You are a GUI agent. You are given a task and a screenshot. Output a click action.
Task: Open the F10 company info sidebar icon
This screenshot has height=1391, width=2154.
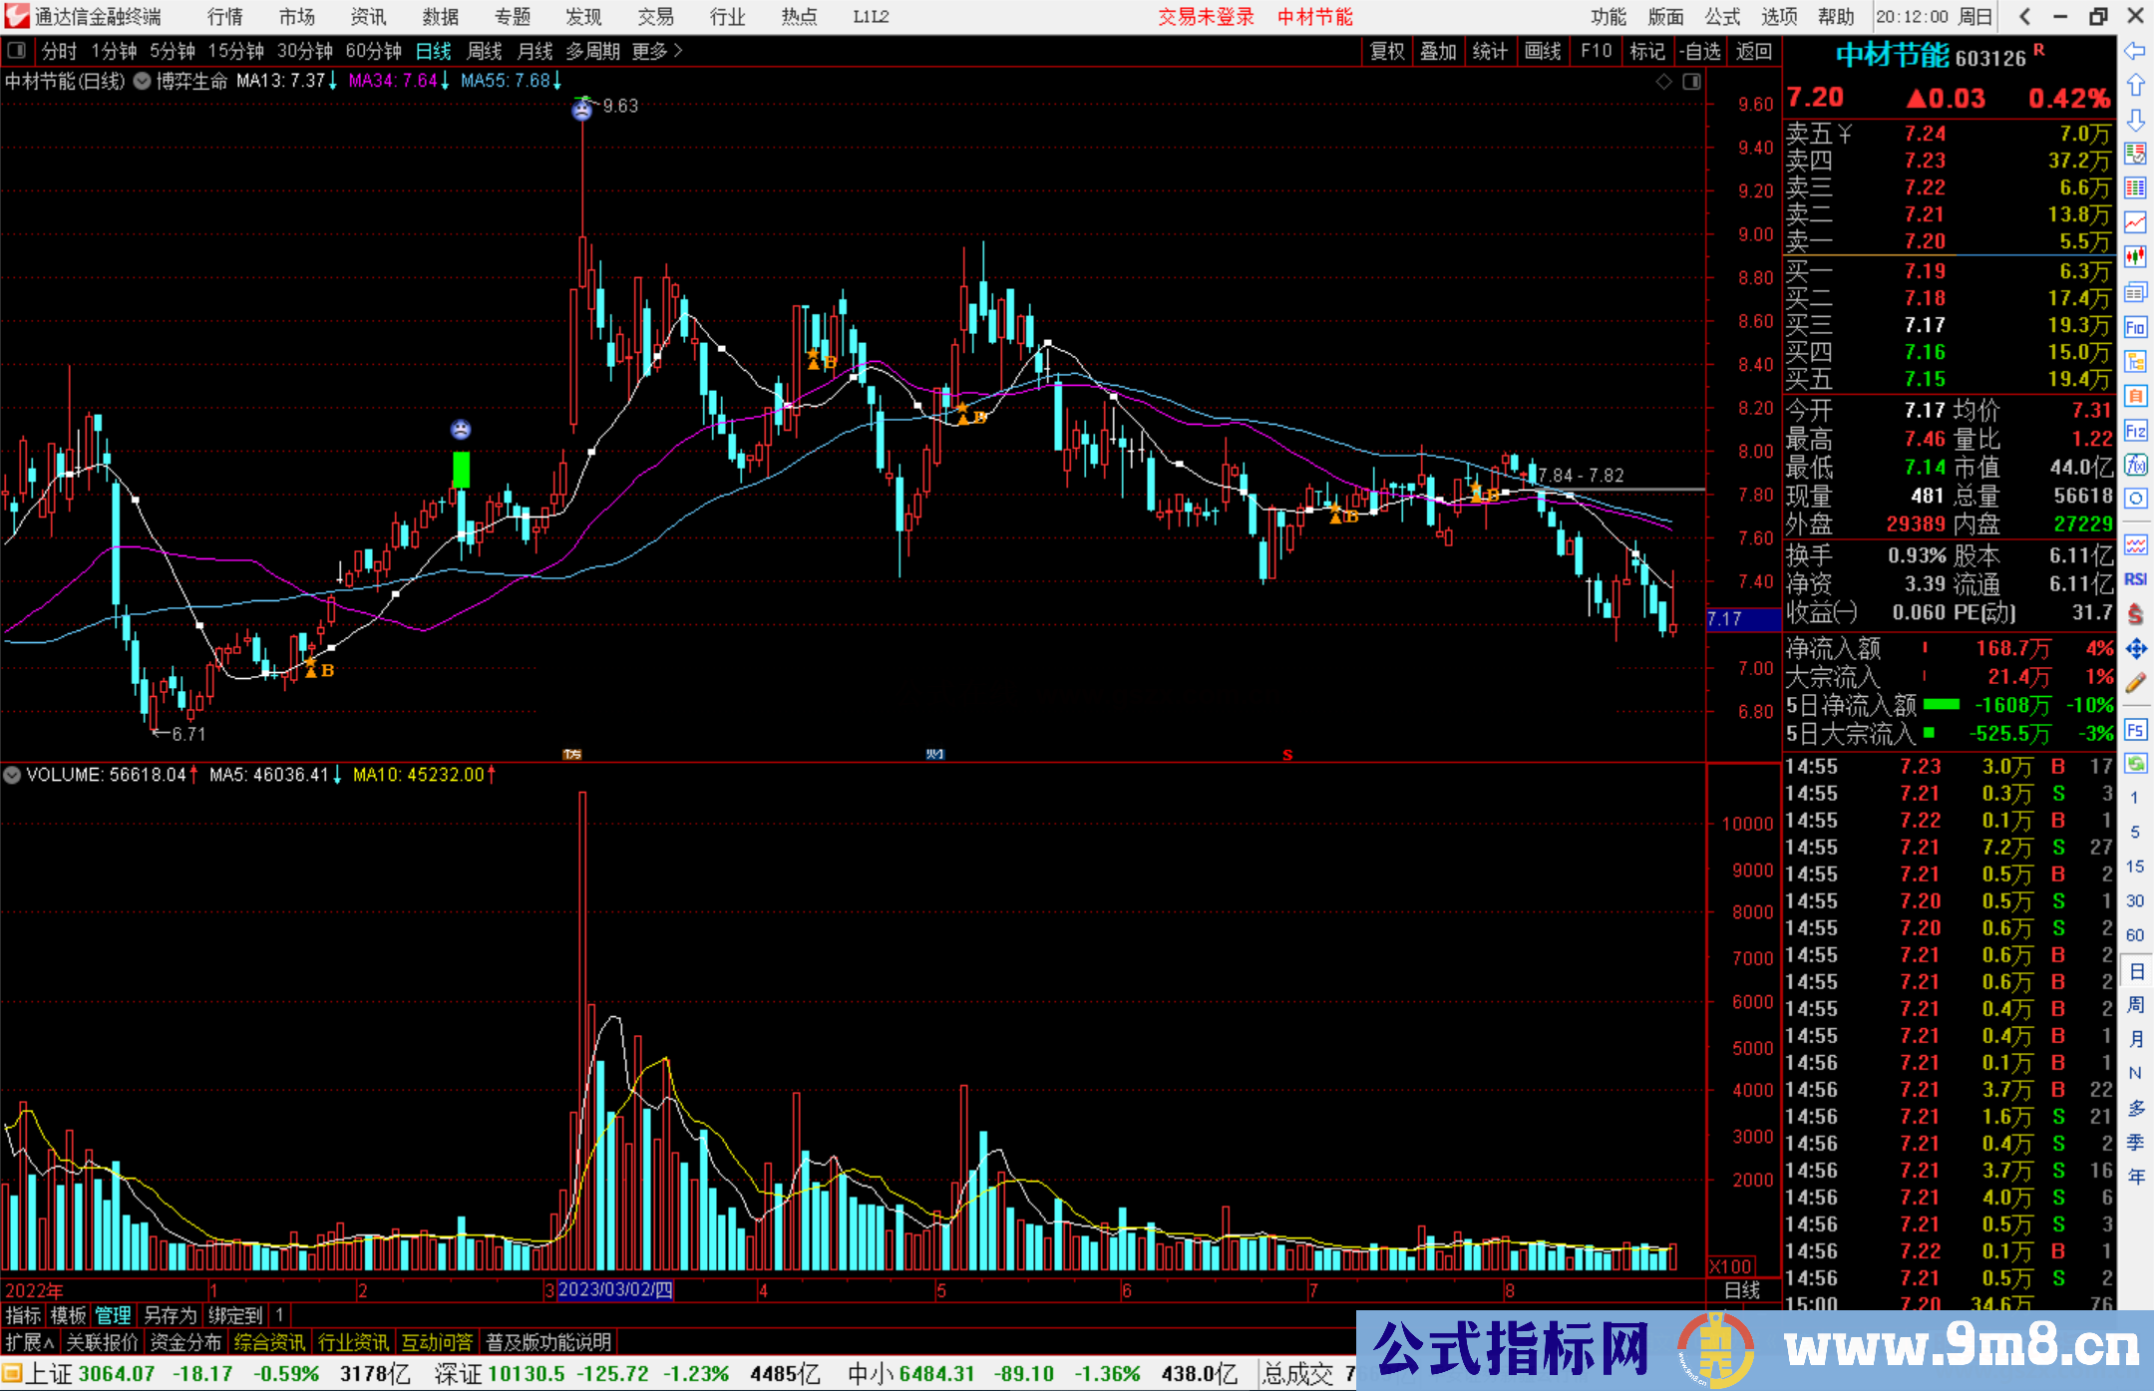2135,327
